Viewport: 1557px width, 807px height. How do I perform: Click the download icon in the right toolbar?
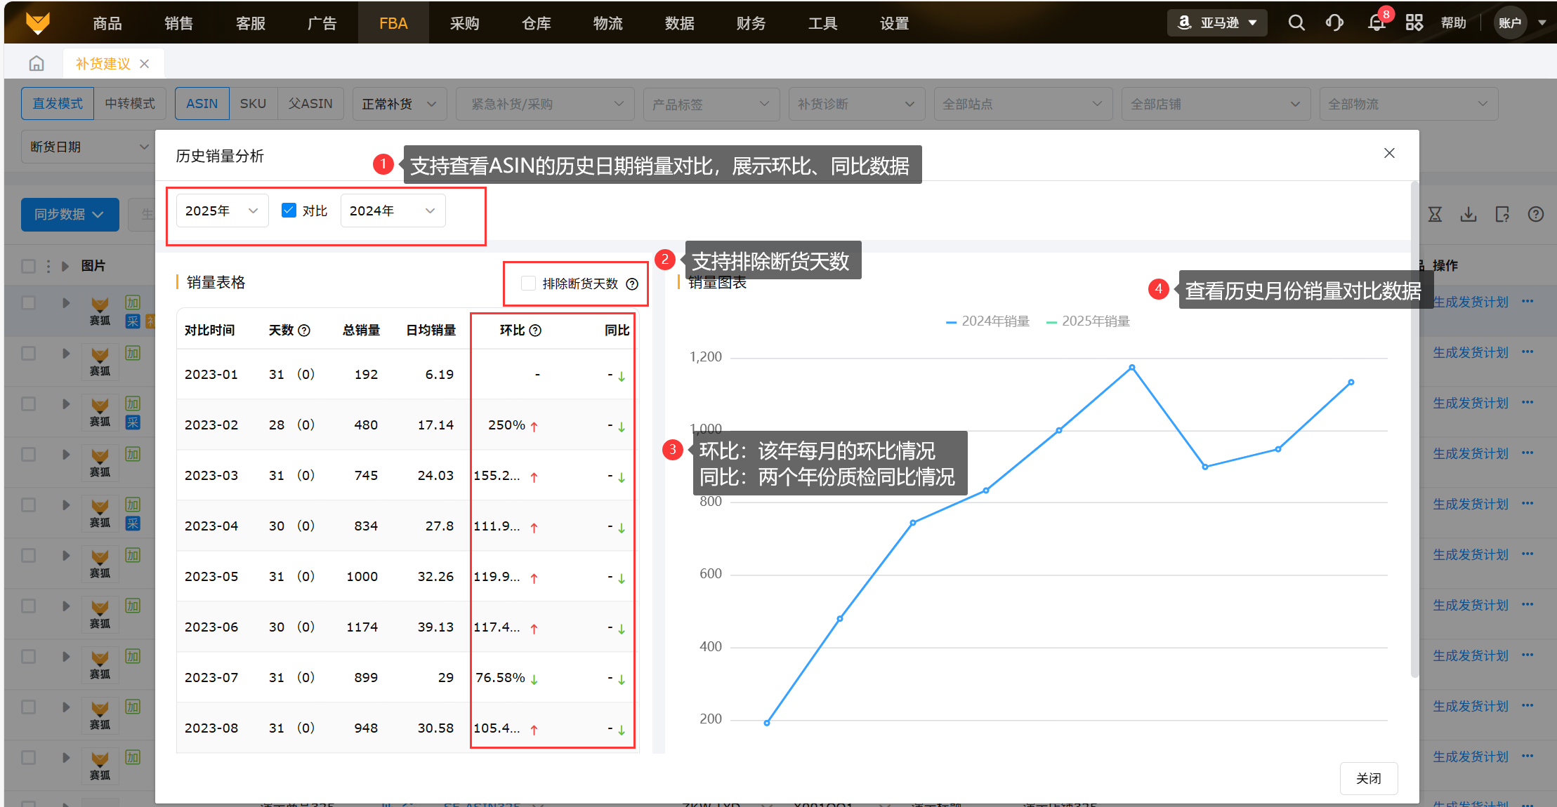1469,215
